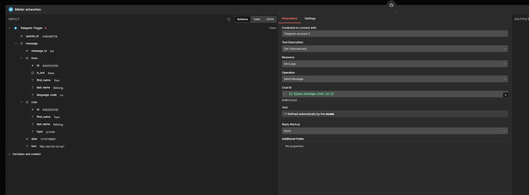Click the Telegram icon beside Mieter antworten

[11, 9]
